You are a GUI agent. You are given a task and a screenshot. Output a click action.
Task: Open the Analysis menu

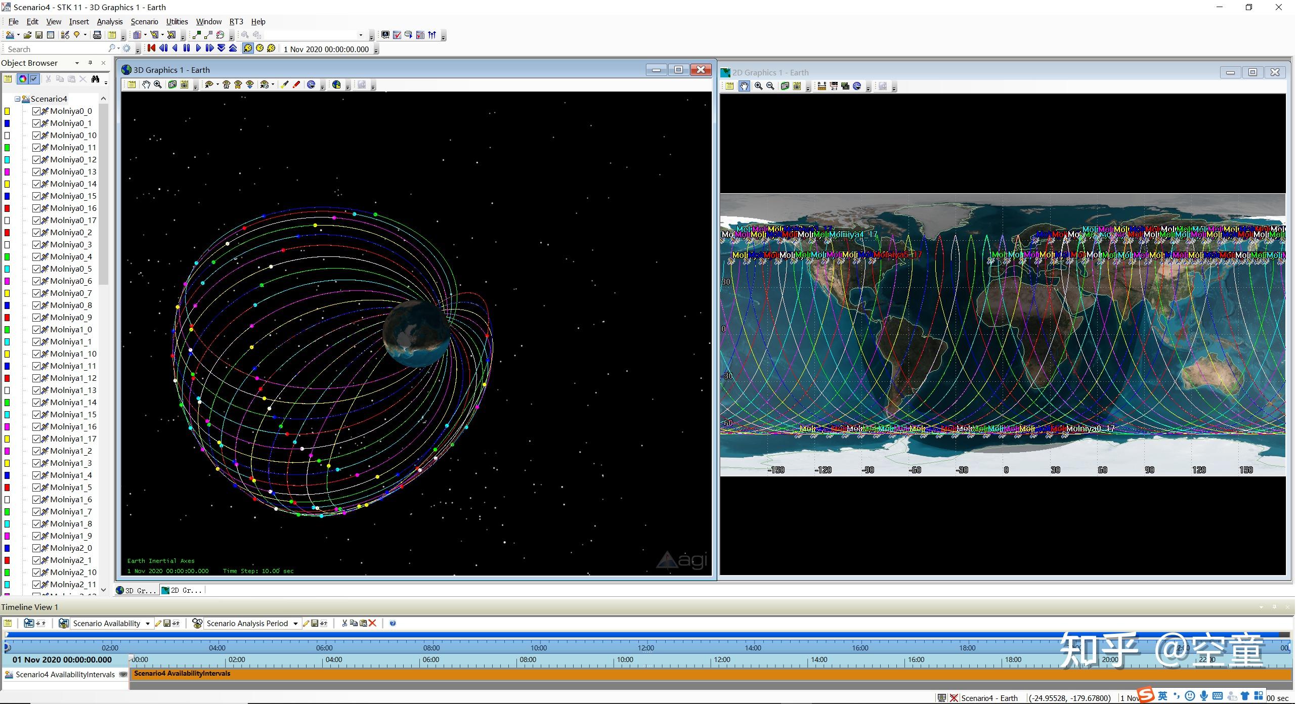(x=110, y=22)
